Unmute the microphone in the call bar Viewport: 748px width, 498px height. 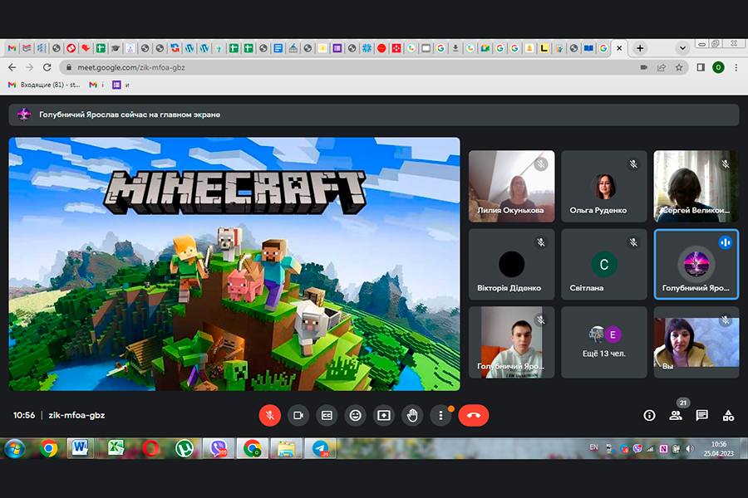click(x=269, y=415)
